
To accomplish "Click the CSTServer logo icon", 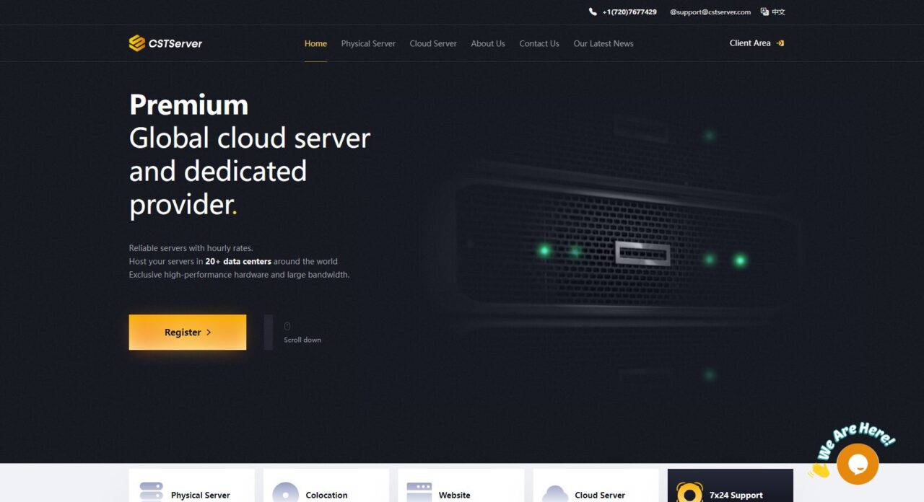I will coord(137,43).
